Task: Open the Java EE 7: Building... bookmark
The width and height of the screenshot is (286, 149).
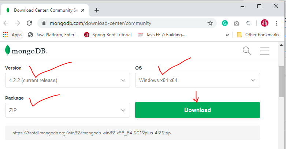Action: 161,35
